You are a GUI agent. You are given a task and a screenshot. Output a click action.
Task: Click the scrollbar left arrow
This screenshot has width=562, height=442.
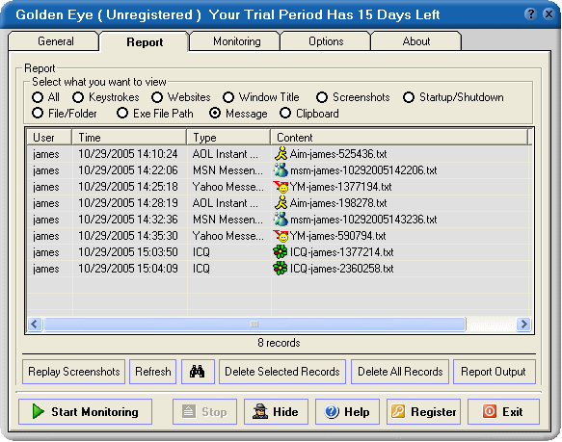35,324
